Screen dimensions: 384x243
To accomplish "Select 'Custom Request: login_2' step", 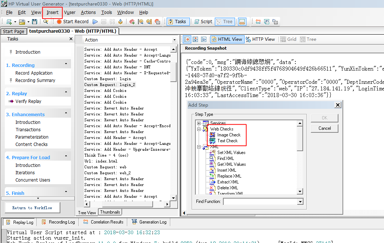I will [x=110, y=85].
